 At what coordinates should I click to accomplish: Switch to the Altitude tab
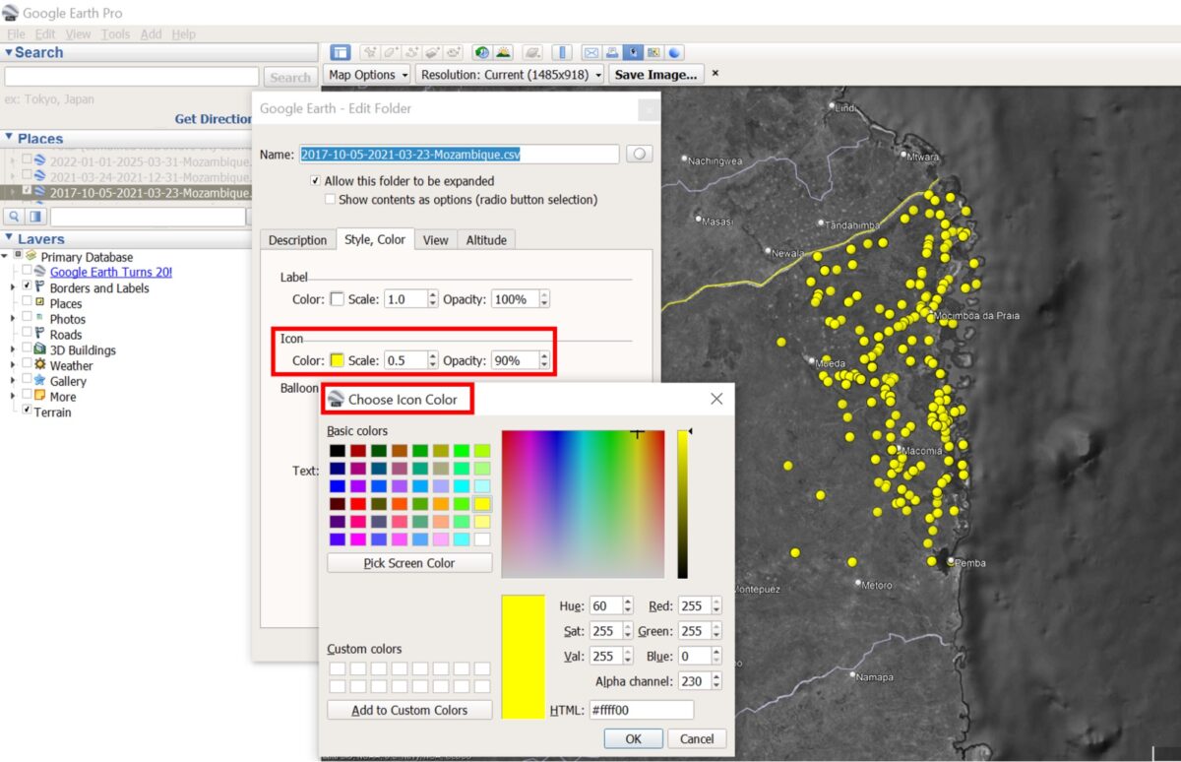coord(486,240)
